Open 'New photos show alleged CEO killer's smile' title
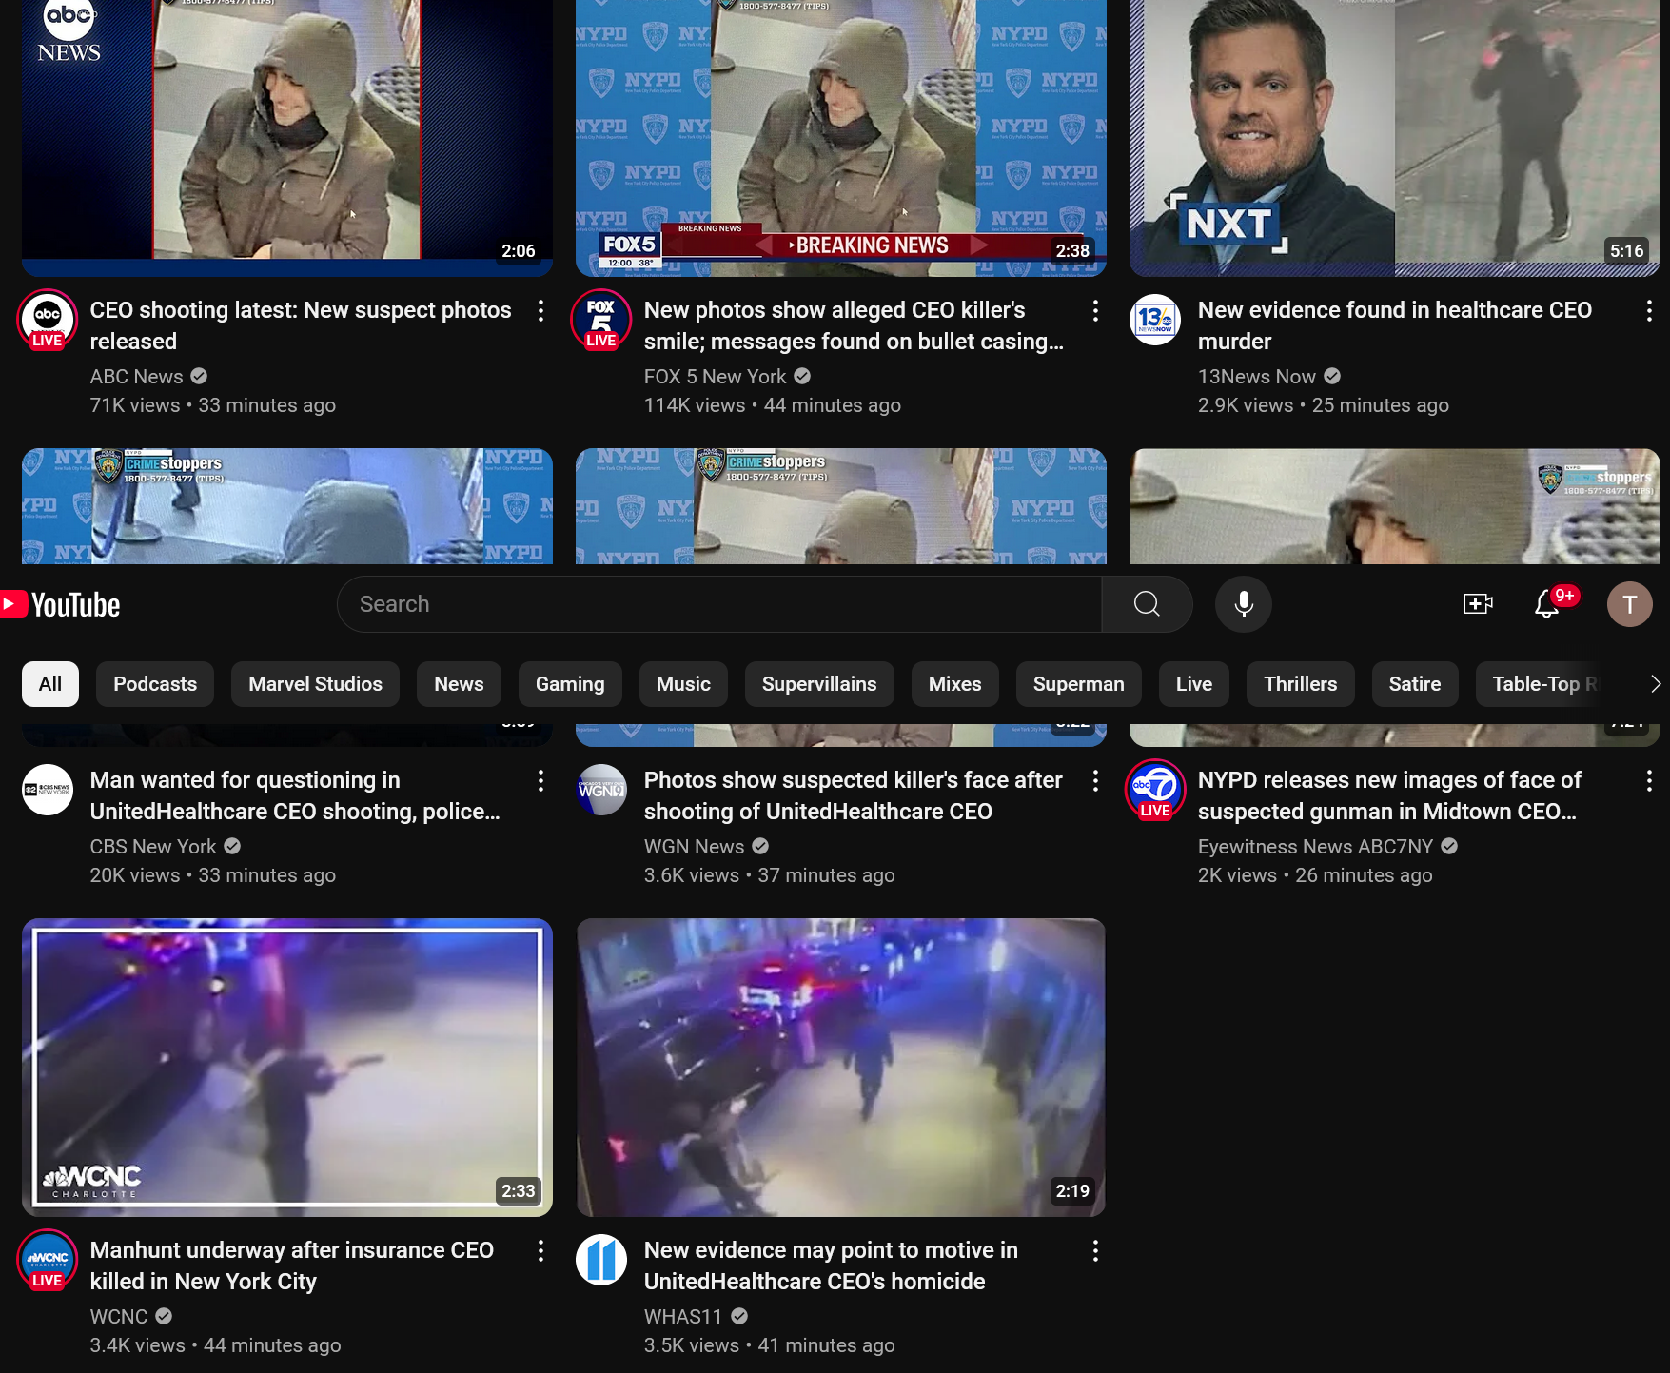 pos(854,325)
